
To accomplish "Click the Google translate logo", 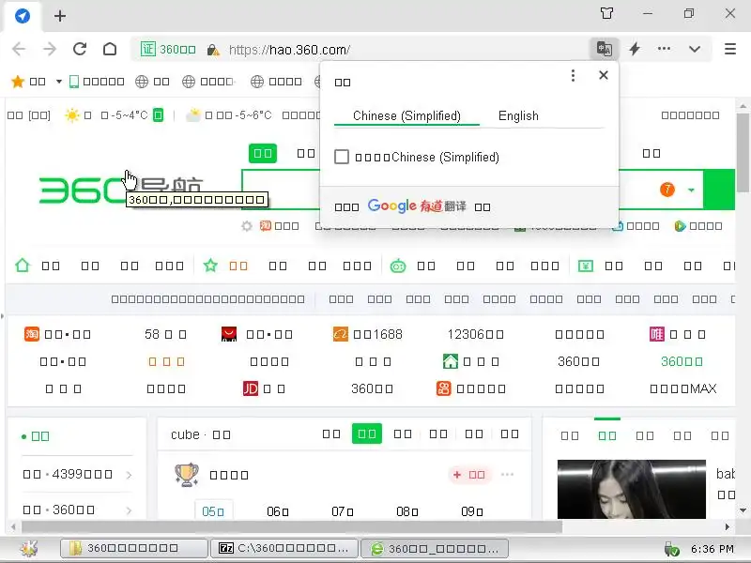I will (391, 205).
